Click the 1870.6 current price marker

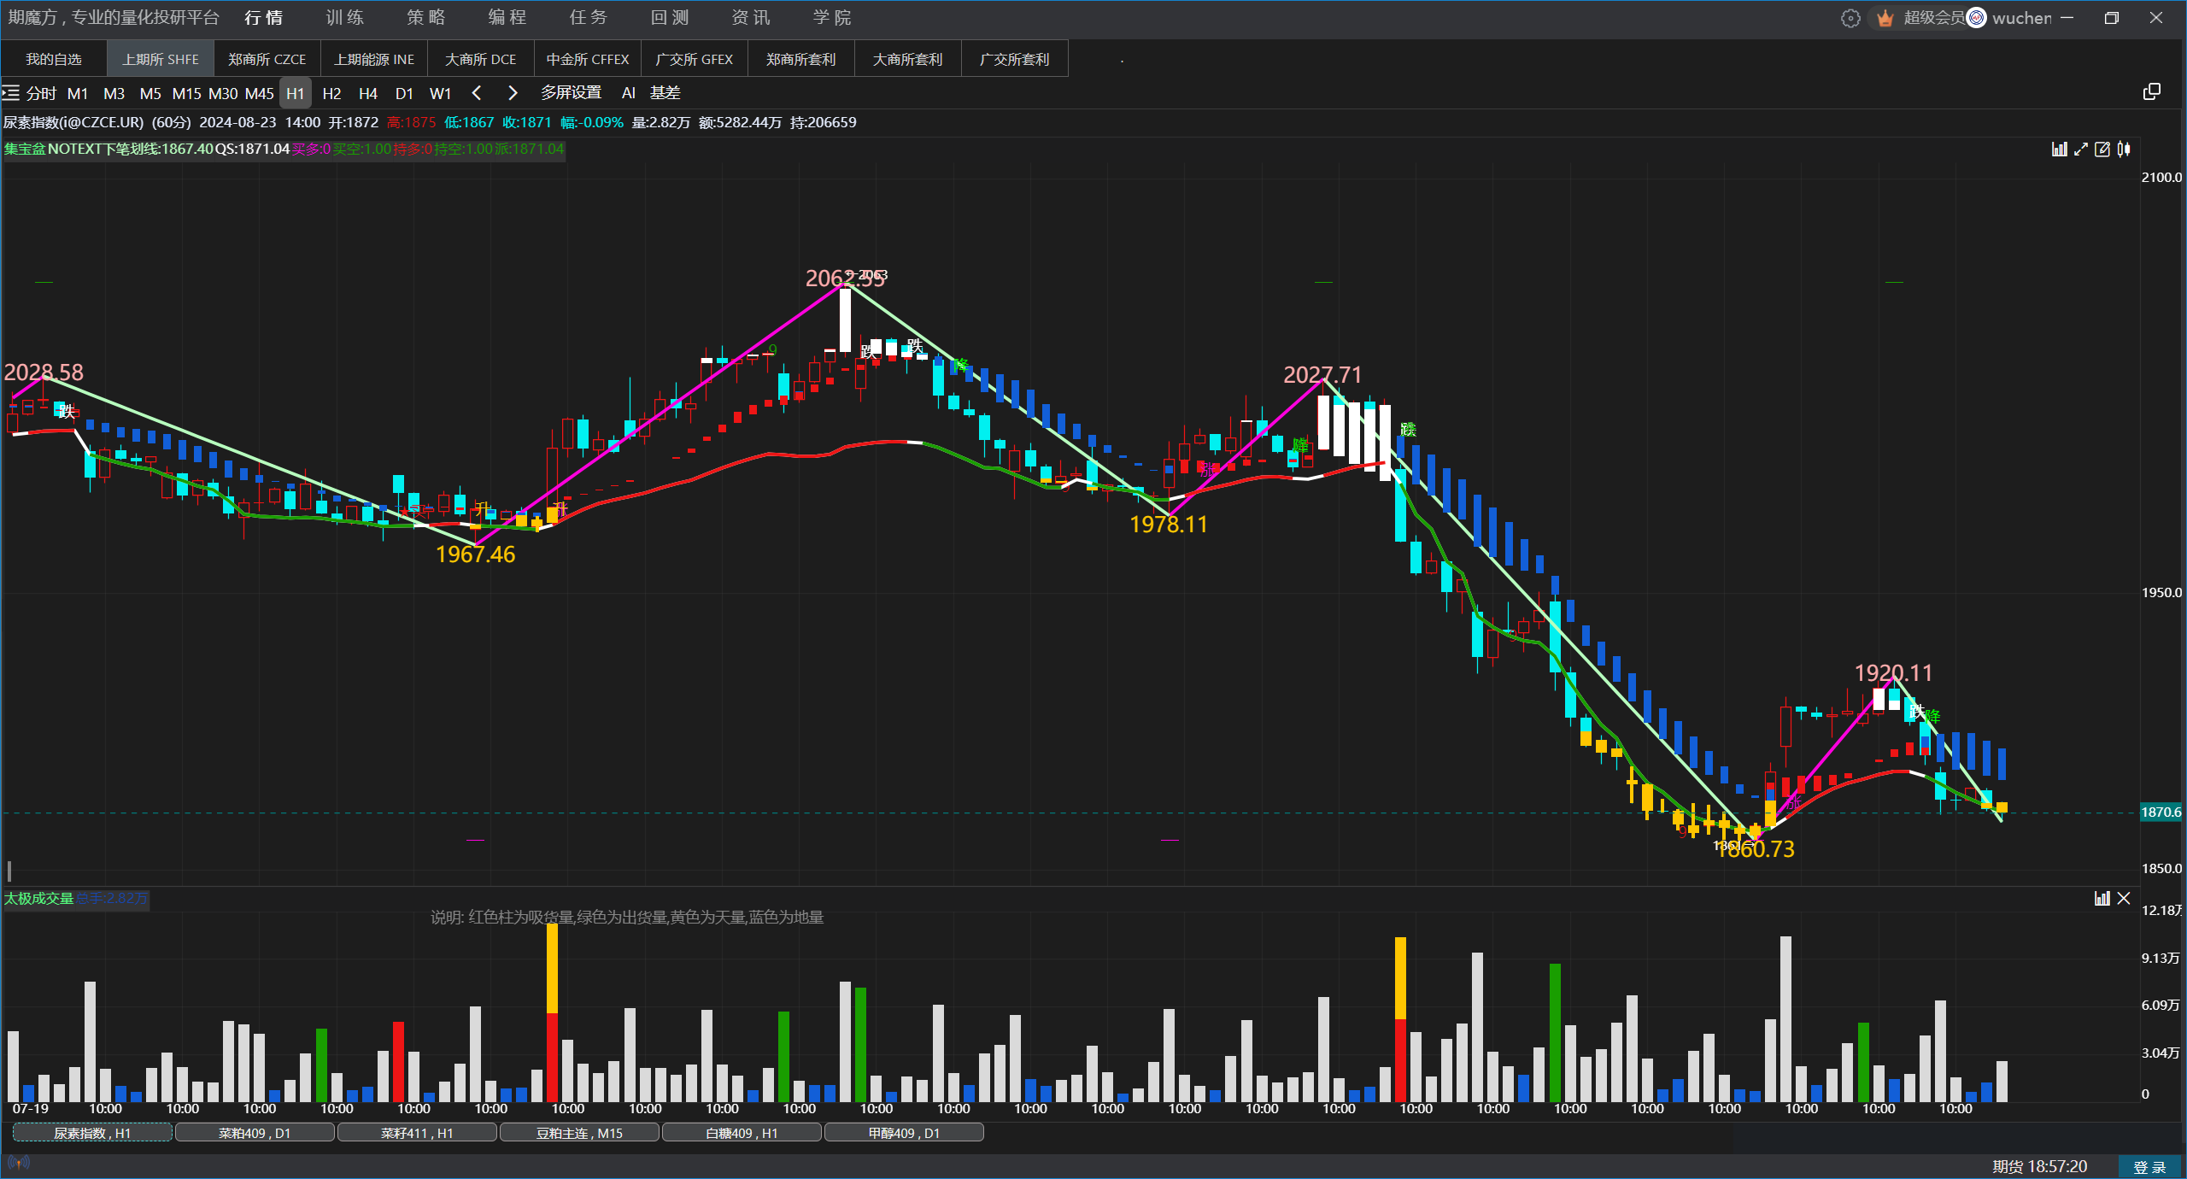(x=2161, y=812)
